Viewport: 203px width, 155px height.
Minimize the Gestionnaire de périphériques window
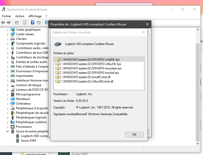point(171,9)
